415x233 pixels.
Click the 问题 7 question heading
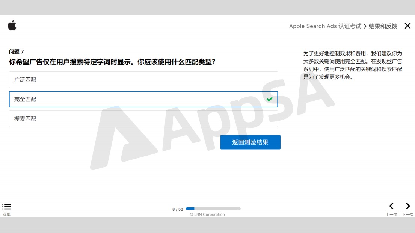tap(17, 51)
